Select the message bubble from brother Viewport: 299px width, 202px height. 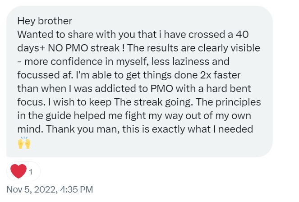140,82
